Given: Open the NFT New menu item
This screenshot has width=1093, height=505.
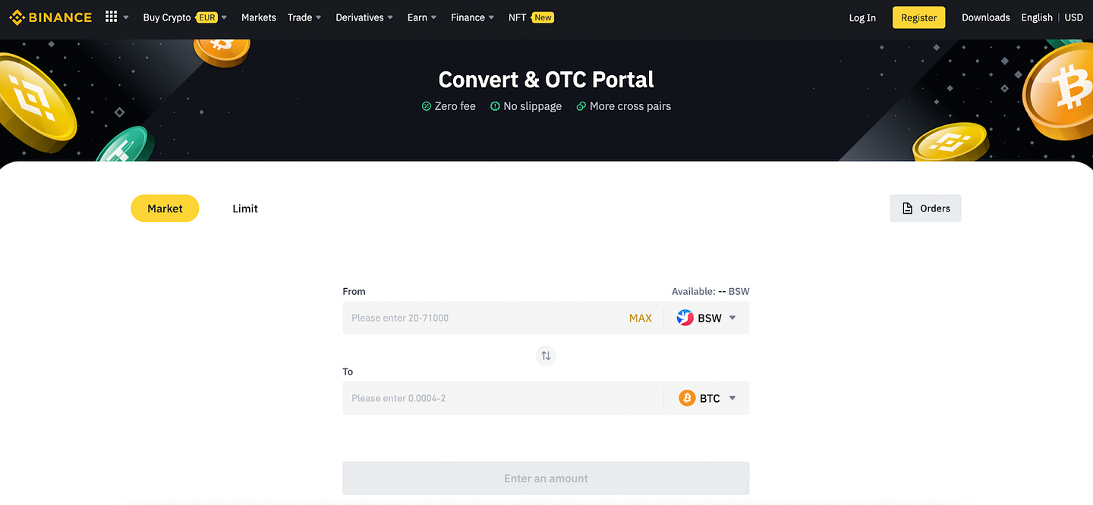Looking at the screenshot, I should tap(531, 17).
